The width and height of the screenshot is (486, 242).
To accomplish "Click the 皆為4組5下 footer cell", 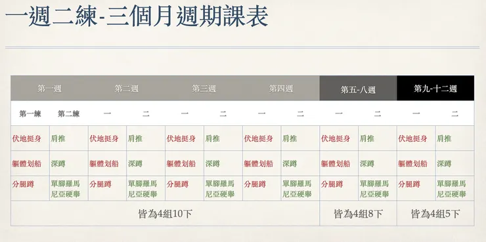I will [x=435, y=214].
